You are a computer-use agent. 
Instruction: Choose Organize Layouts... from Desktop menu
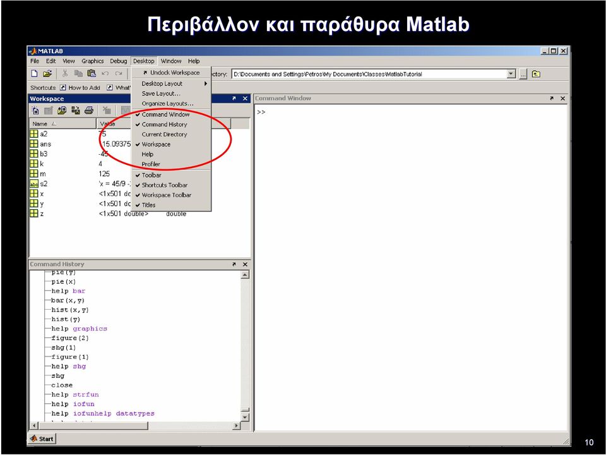[171, 104]
